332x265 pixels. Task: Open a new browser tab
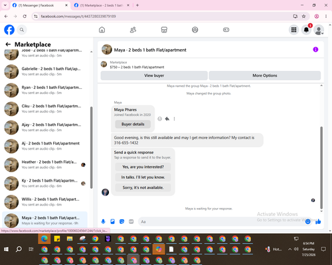pyautogui.click(x=137, y=5)
